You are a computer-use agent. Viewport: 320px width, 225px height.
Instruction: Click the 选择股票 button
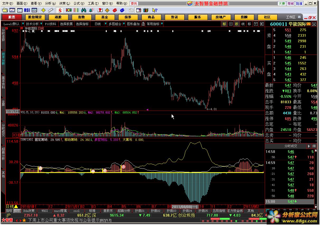pyautogui.click(x=66, y=24)
